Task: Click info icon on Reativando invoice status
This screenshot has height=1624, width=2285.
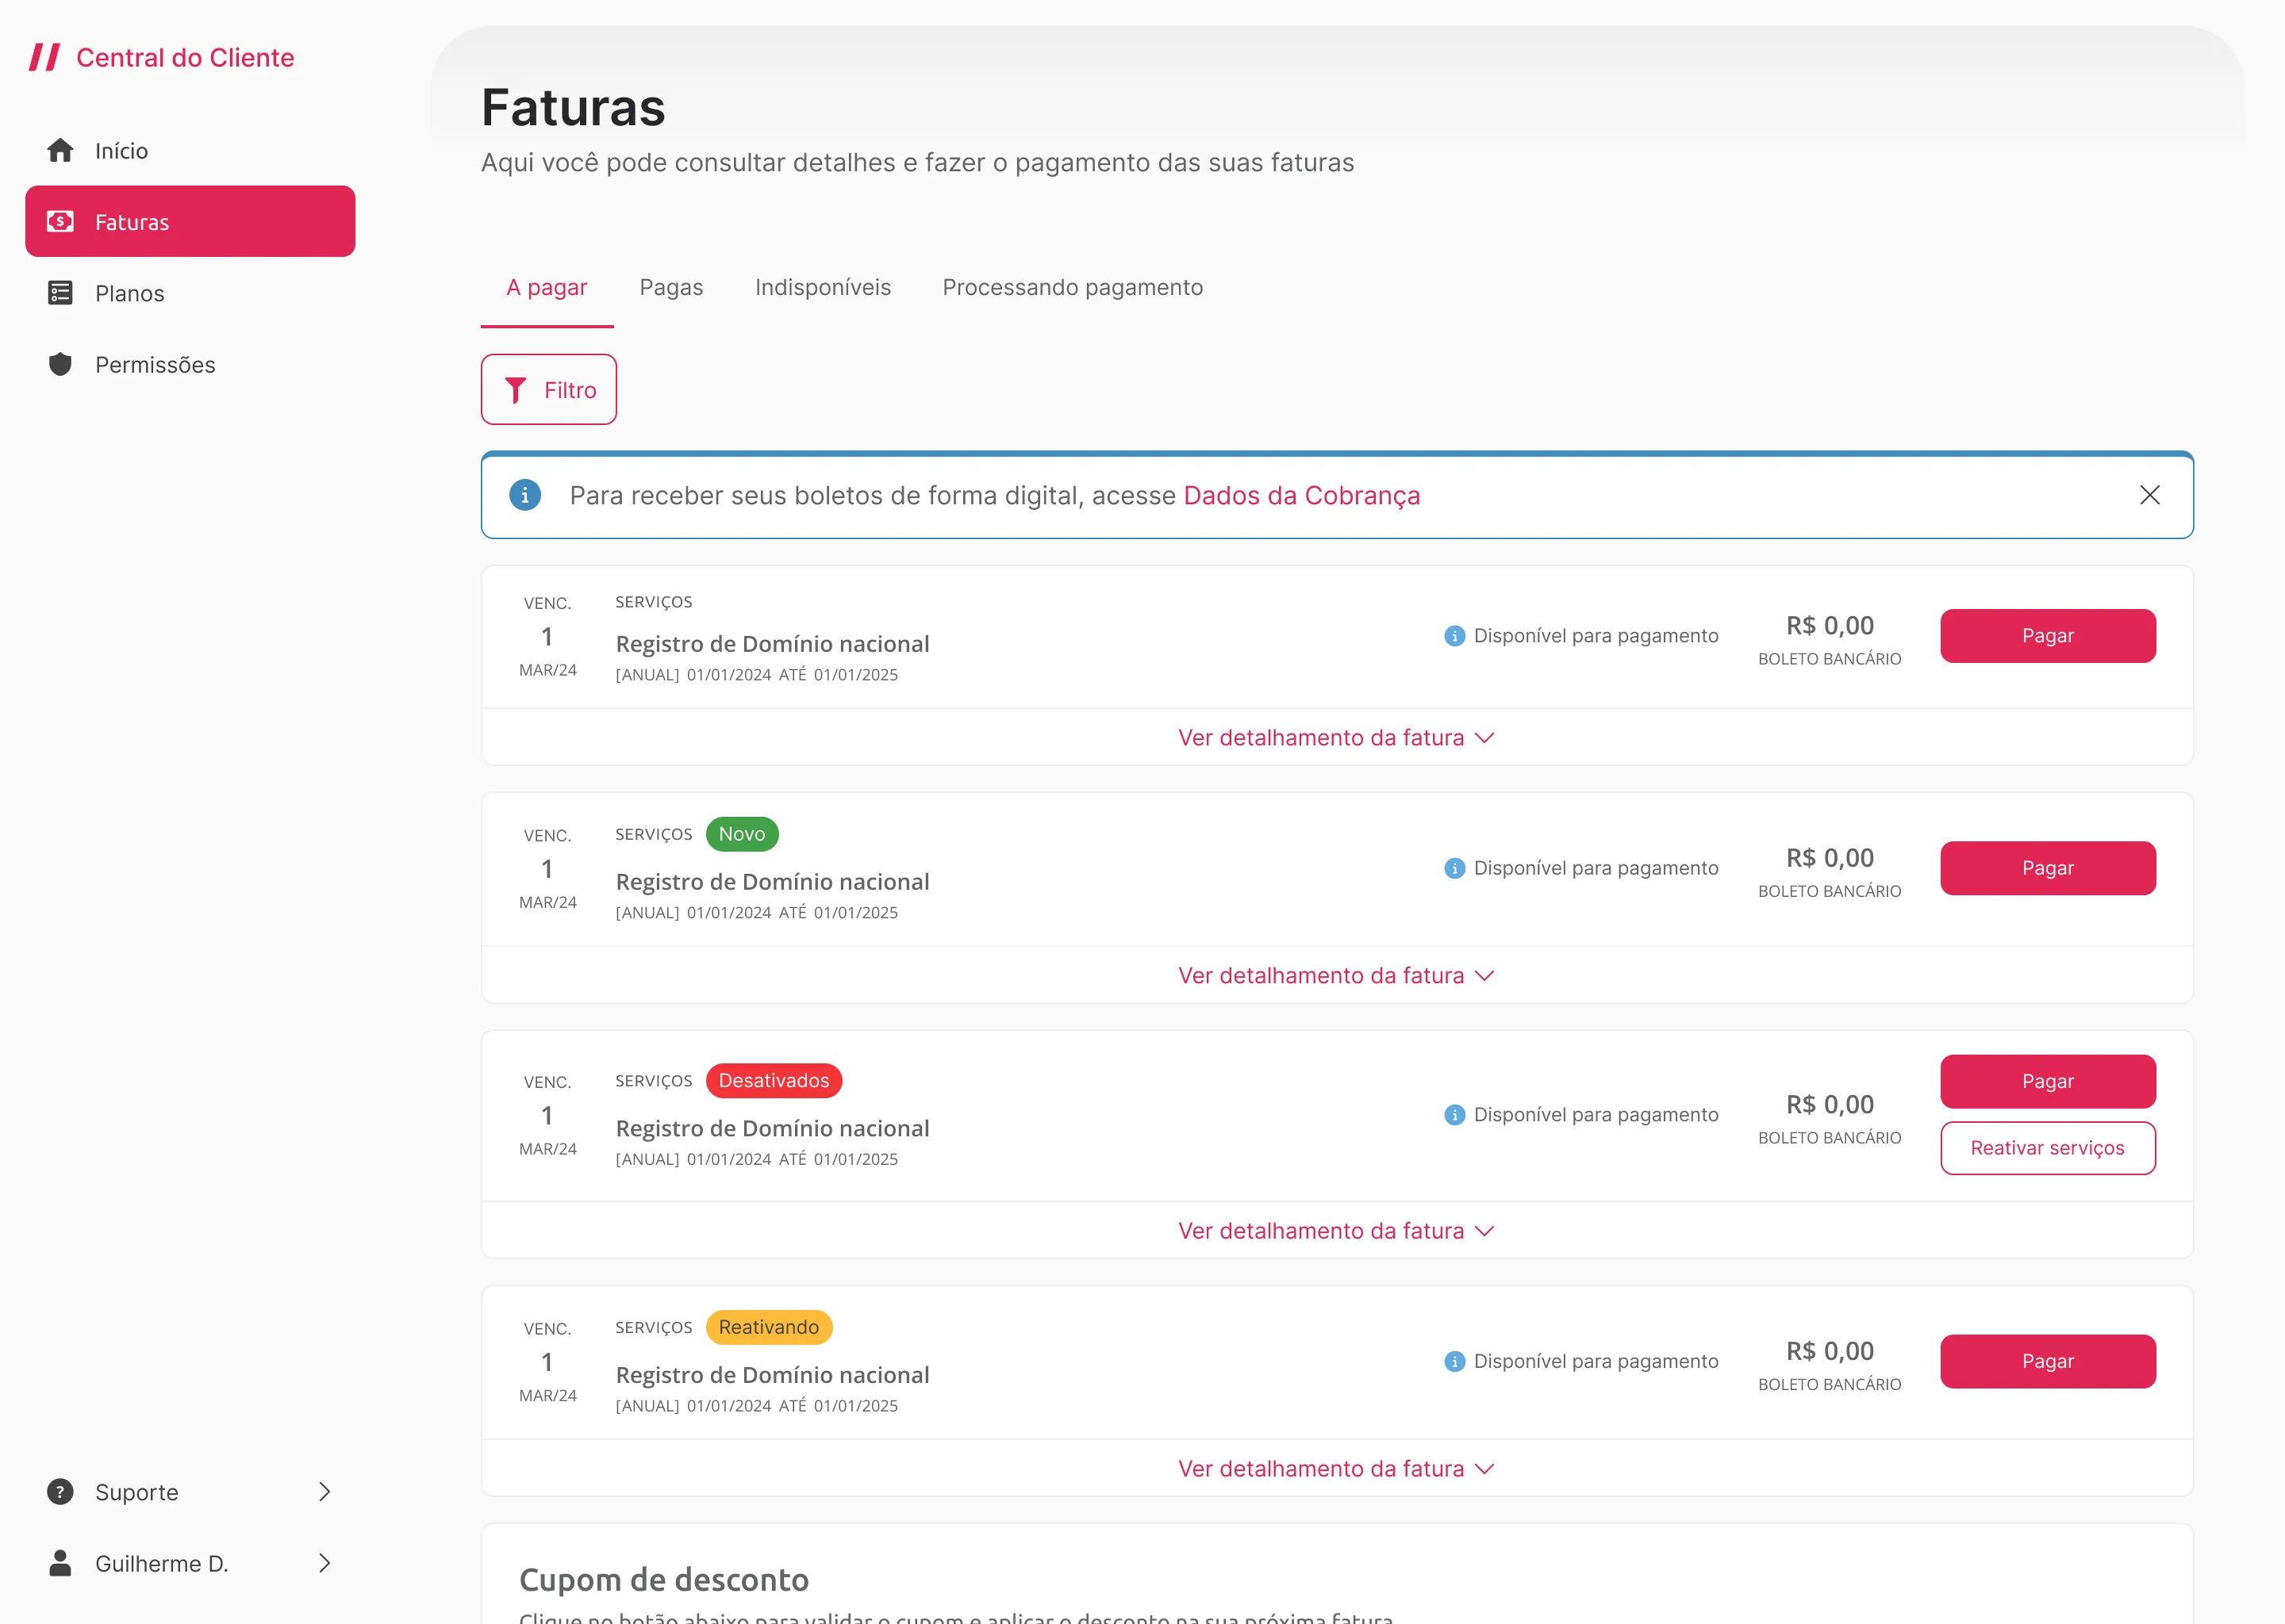Action: (1454, 1361)
